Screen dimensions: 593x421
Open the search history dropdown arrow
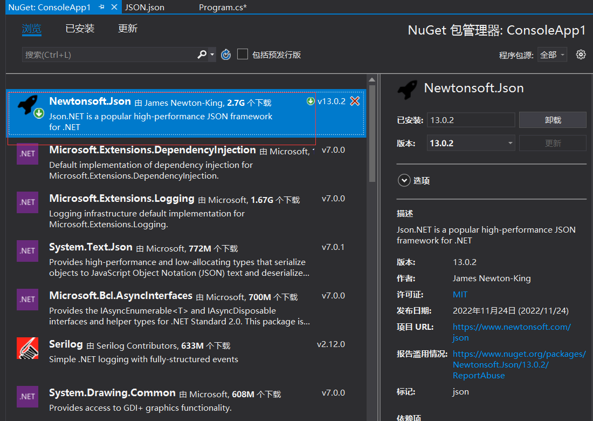coord(212,55)
